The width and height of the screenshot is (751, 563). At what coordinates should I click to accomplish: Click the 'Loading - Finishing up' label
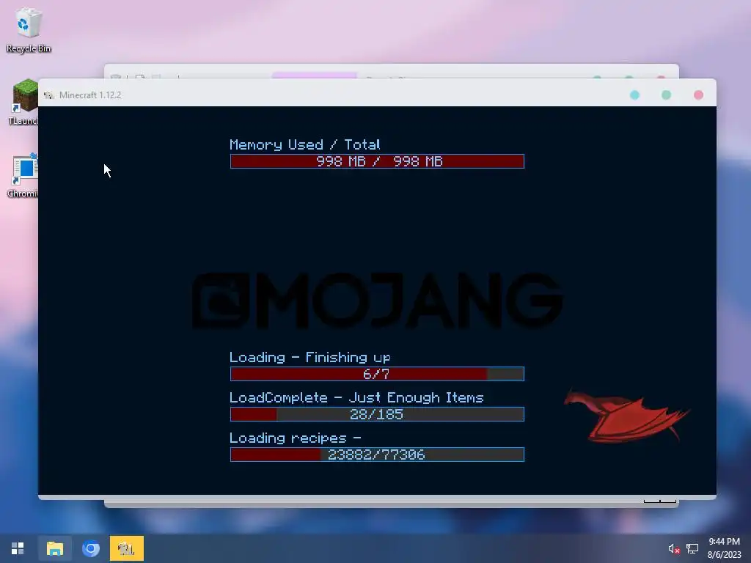(x=310, y=358)
